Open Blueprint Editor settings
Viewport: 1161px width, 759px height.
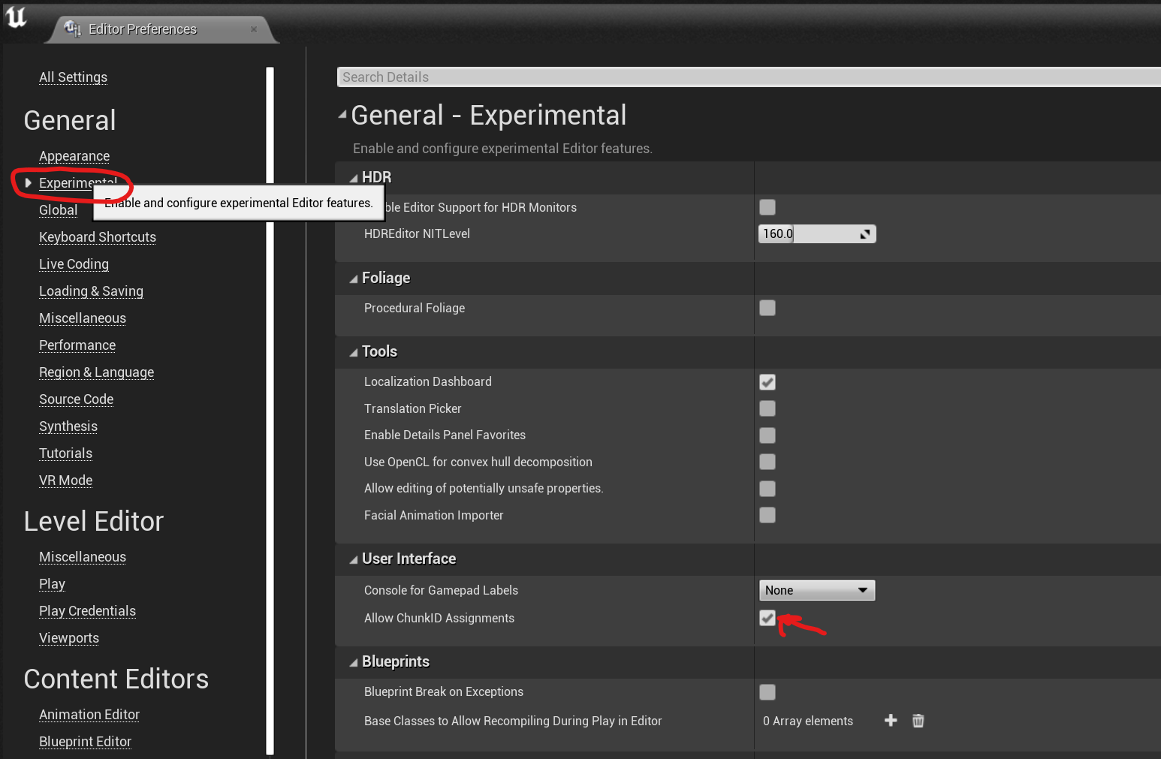pyautogui.click(x=85, y=742)
